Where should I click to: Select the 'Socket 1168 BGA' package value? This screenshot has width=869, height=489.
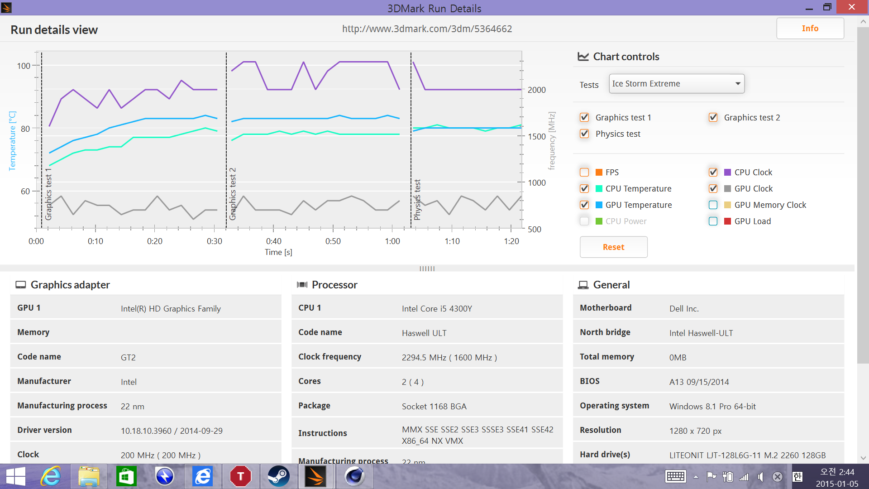click(434, 406)
